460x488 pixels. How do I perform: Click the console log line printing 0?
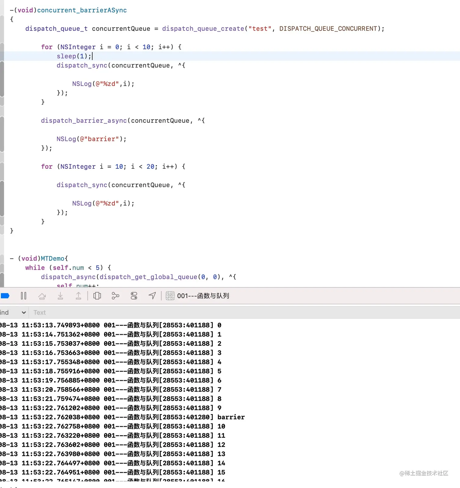coord(111,325)
